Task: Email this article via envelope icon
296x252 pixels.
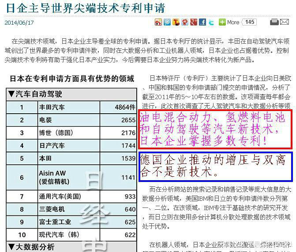Action: point(284,22)
